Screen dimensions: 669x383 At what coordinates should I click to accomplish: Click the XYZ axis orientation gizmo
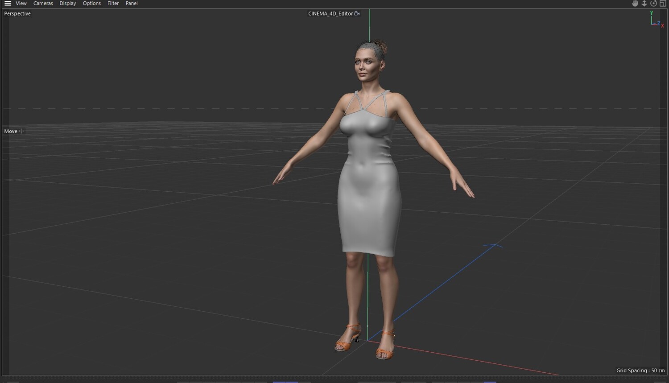pyautogui.click(x=657, y=20)
